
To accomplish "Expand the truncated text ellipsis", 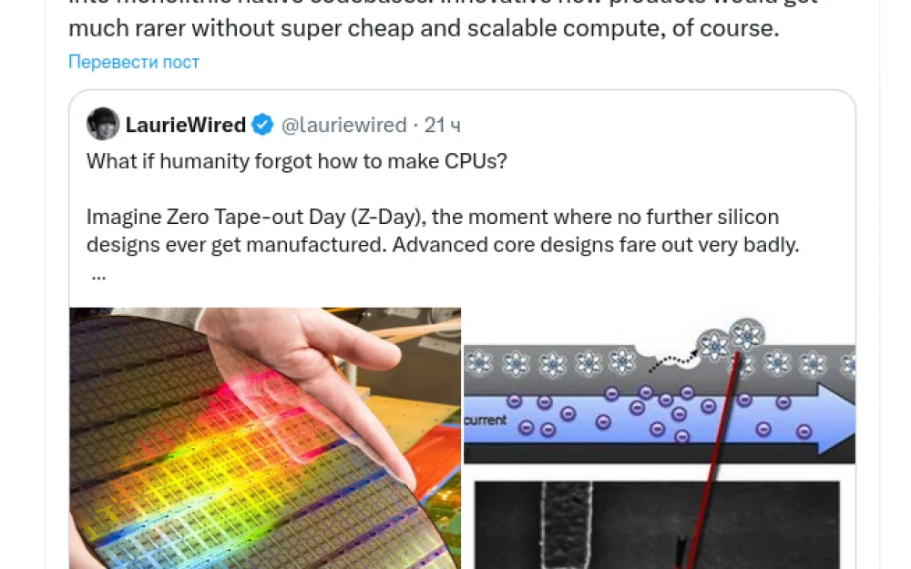I will click(98, 276).
